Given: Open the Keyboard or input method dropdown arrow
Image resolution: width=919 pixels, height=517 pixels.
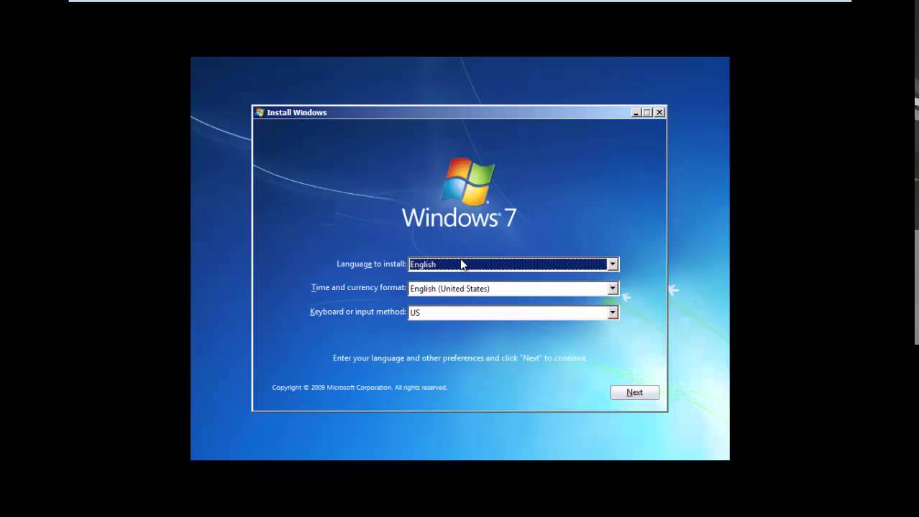Looking at the screenshot, I should point(612,312).
